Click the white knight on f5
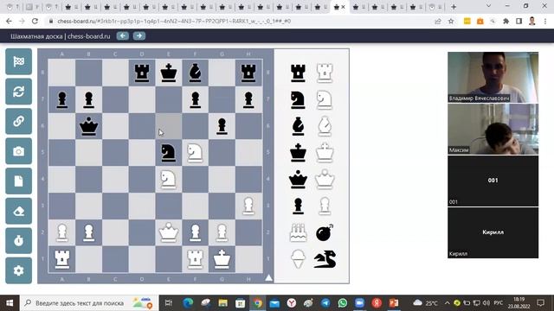Viewport: 554px width, 311px height. tap(195, 153)
